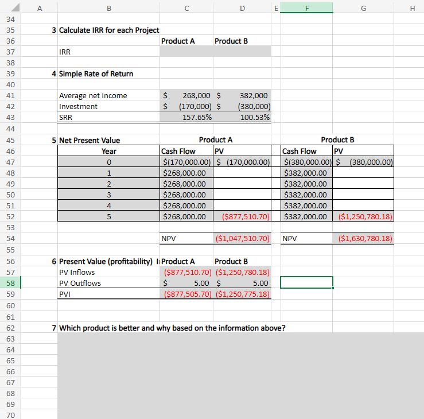The height and width of the screenshot is (419, 424).
Task: Select row 37 header
Action: (10, 52)
